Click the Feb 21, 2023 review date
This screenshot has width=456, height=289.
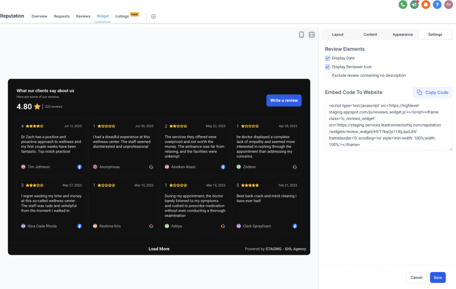[x=288, y=185]
